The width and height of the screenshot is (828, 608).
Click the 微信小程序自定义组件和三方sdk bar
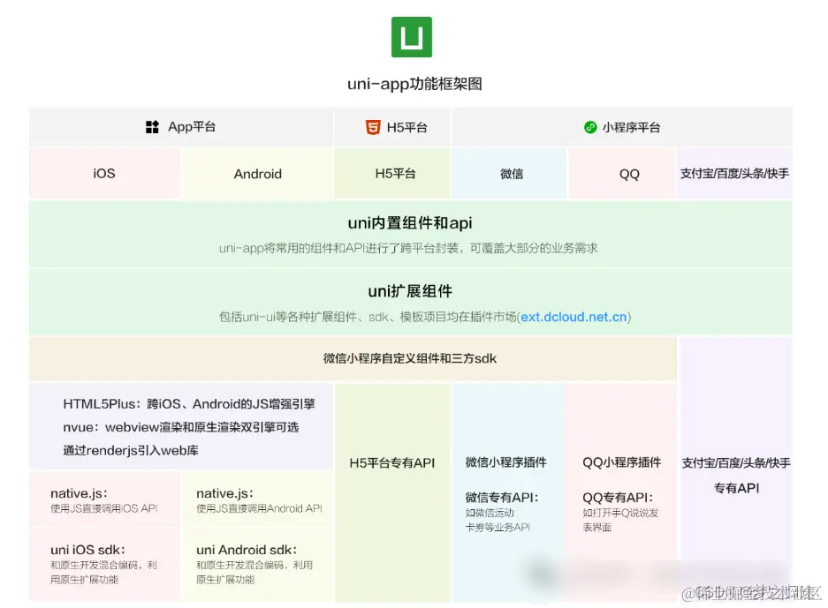[x=353, y=358]
